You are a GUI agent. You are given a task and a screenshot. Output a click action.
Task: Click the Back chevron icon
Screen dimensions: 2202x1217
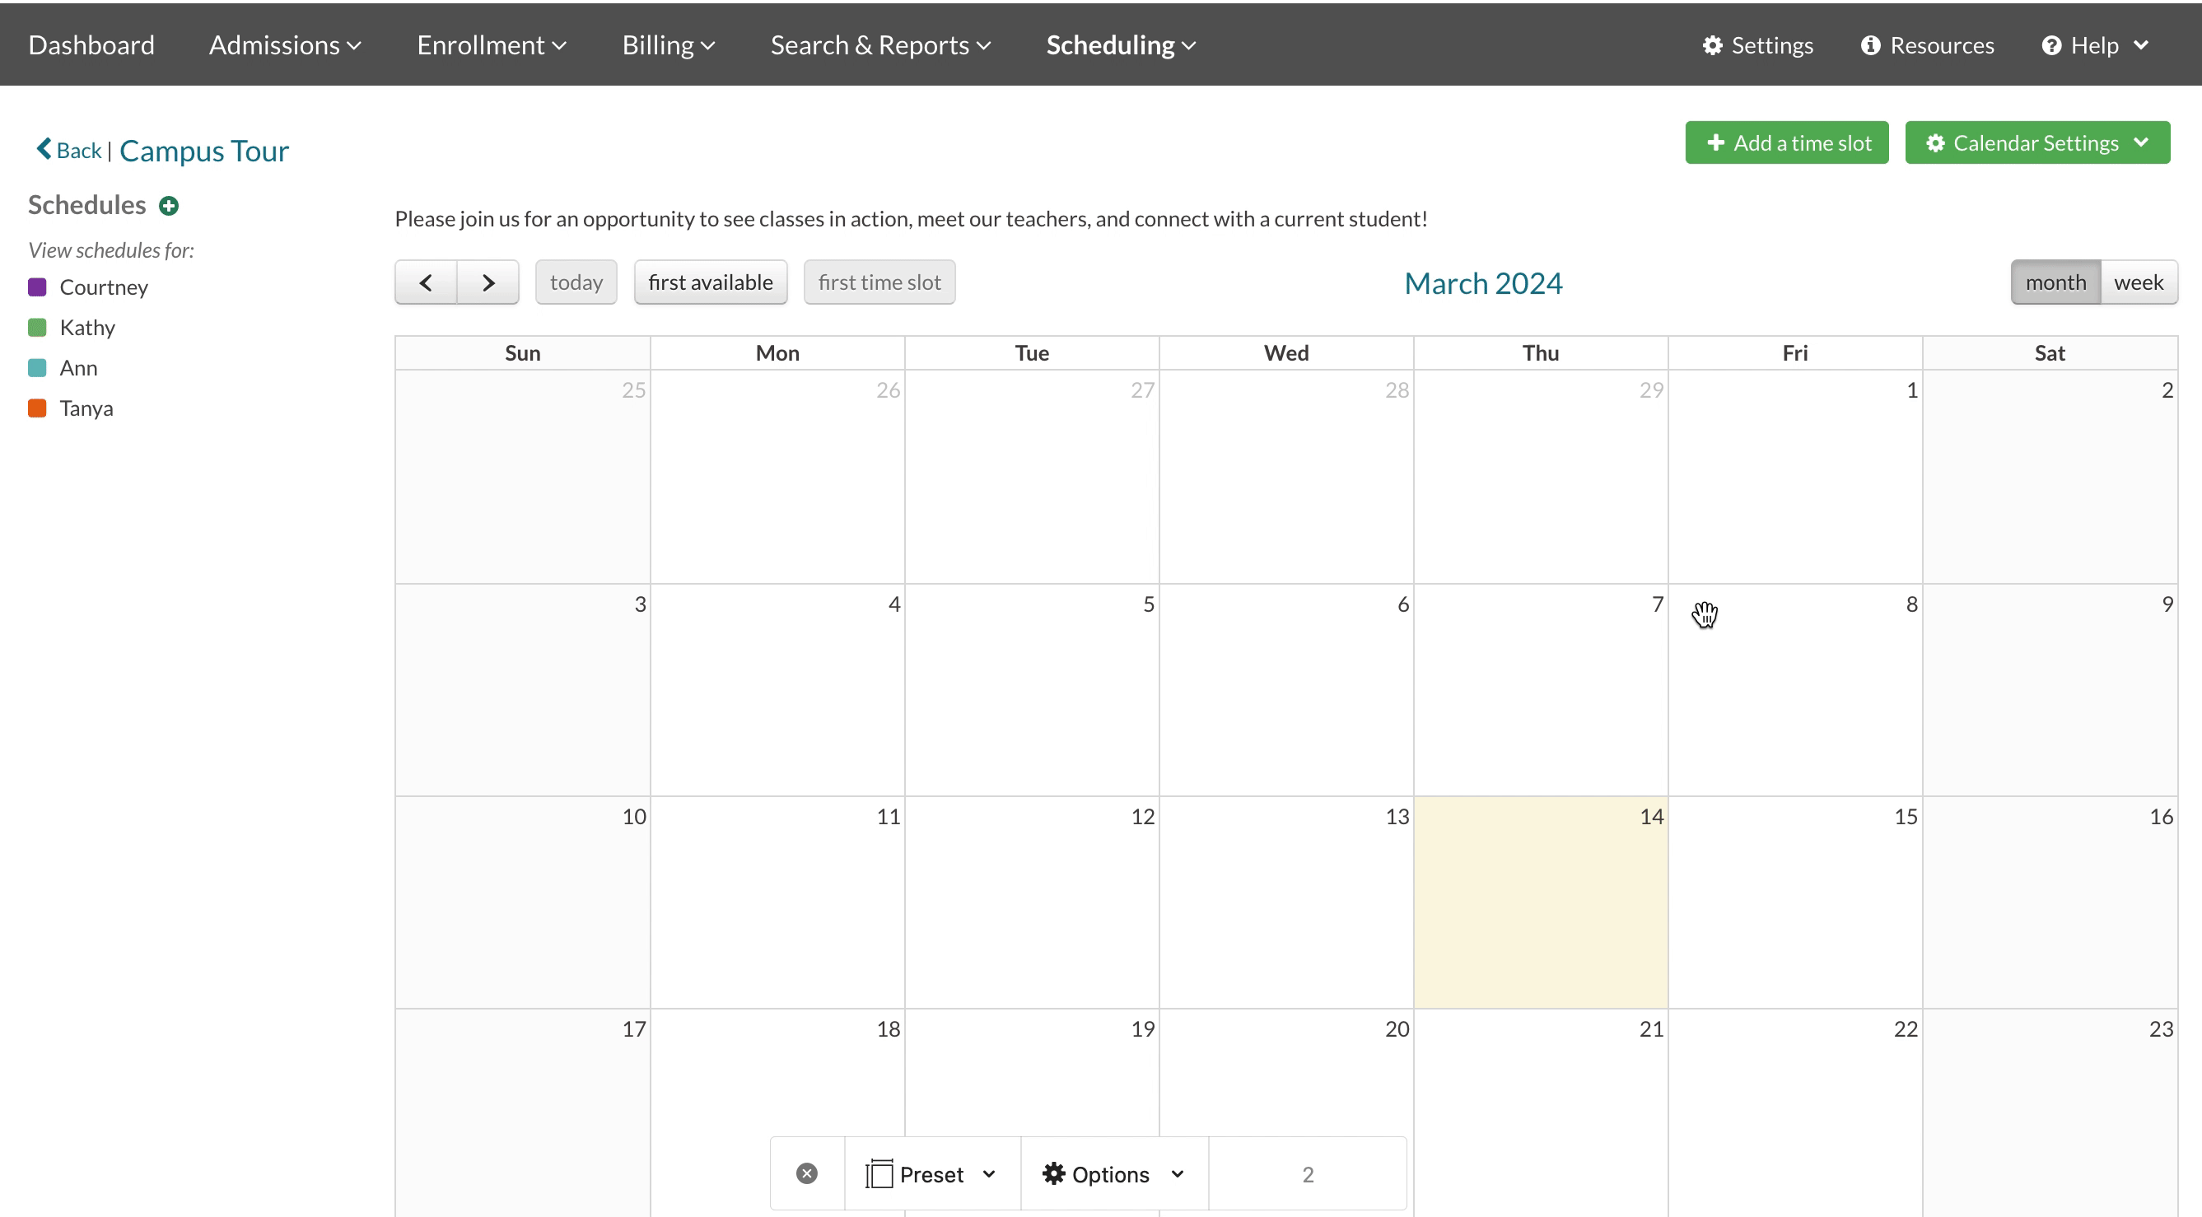[44, 150]
